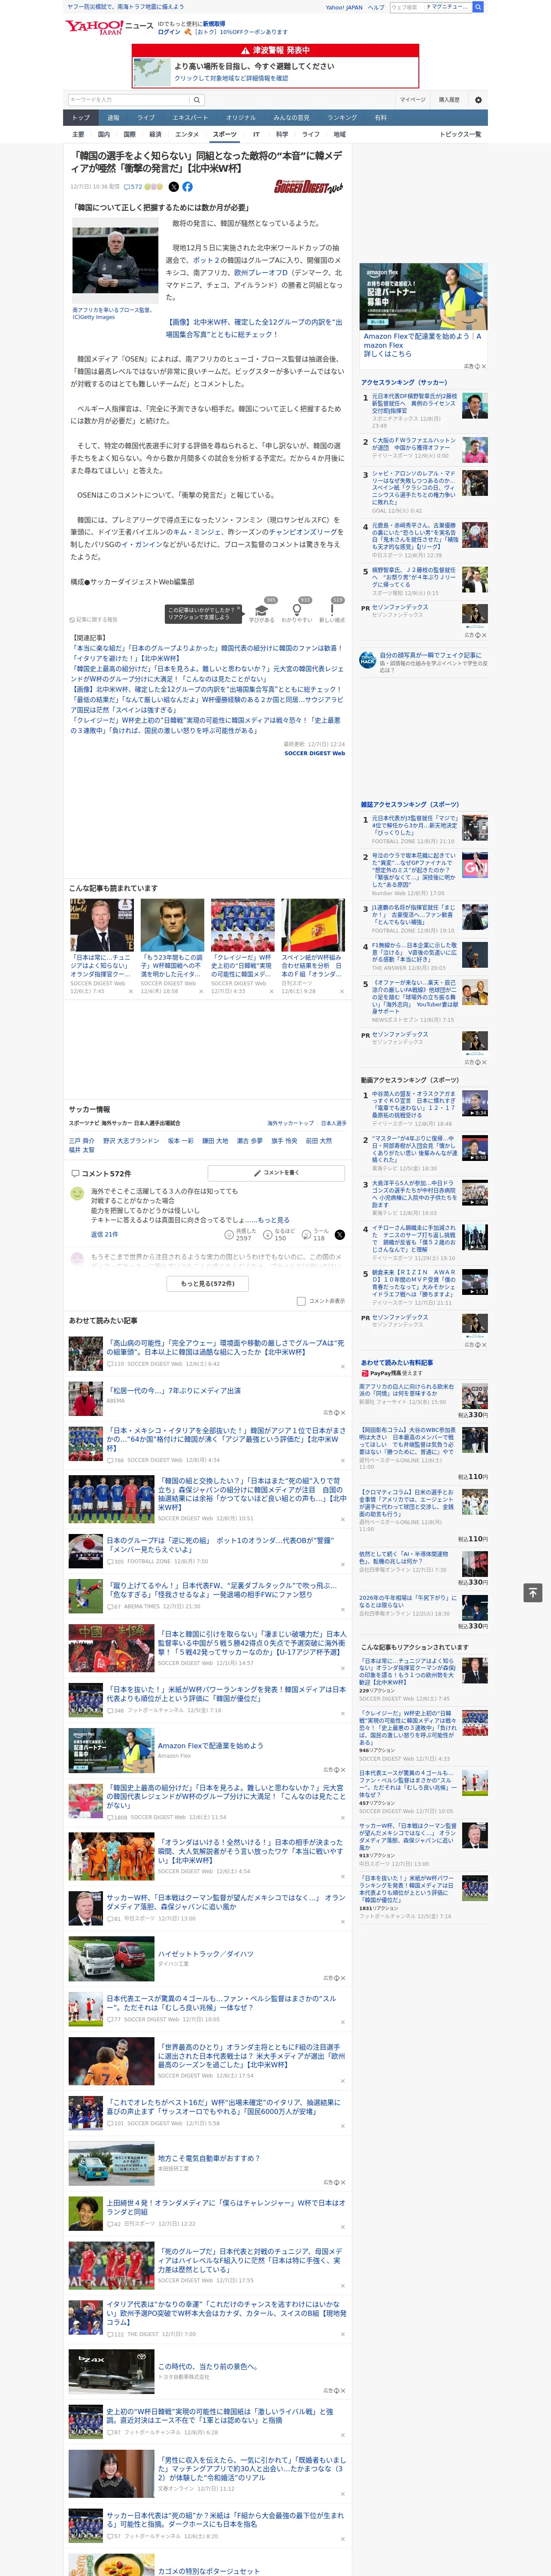Open the 国際 category
Image resolution: width=551 pixels, height=2576 pixels.
[x=129, y=134]
